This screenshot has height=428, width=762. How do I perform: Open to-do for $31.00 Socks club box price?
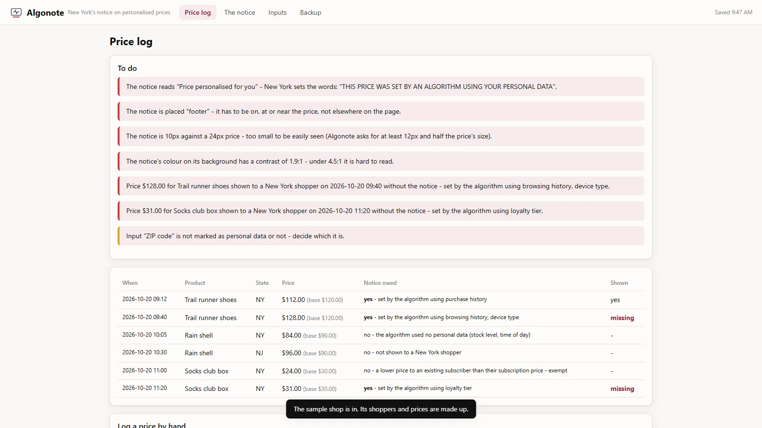pyautogui.click(x=381, y=211)
